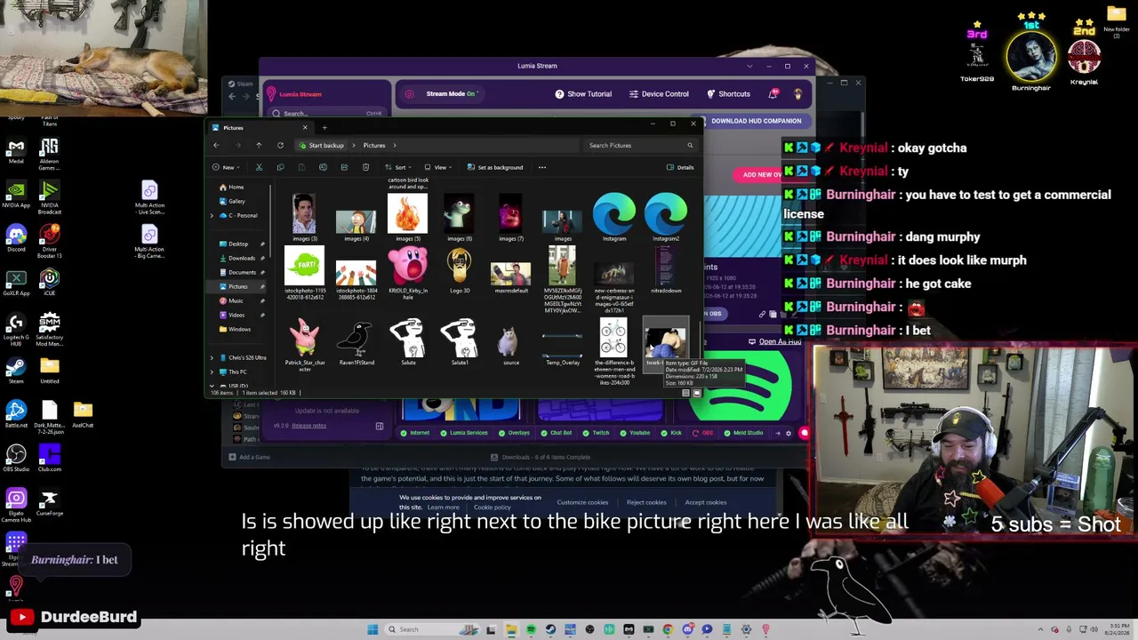Image resolution: width=1138 pixels, height=640 pixels.
Task: Open the Lumia Stream profile avatar
Action: point(797,93)
